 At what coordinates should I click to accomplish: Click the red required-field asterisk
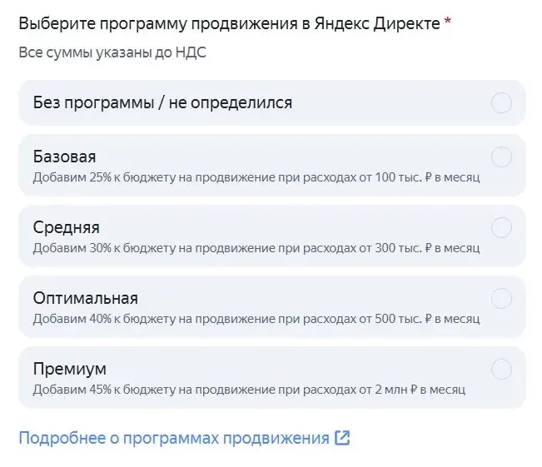(x=448, y=22)
